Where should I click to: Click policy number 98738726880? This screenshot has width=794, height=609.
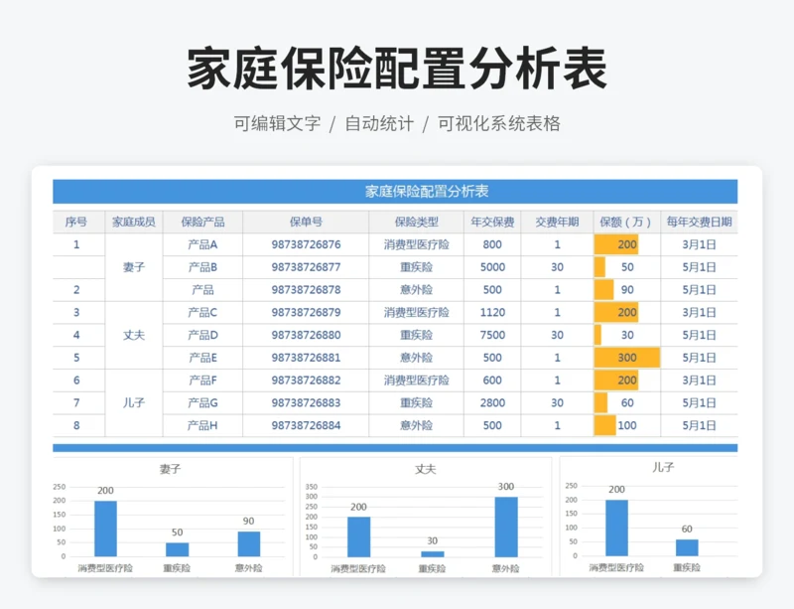pos(306,335)
